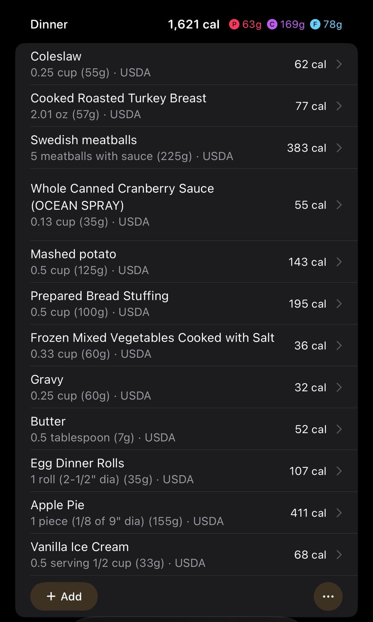Click the plus Add button
The image size is (373, 622).
coord(64,596)
